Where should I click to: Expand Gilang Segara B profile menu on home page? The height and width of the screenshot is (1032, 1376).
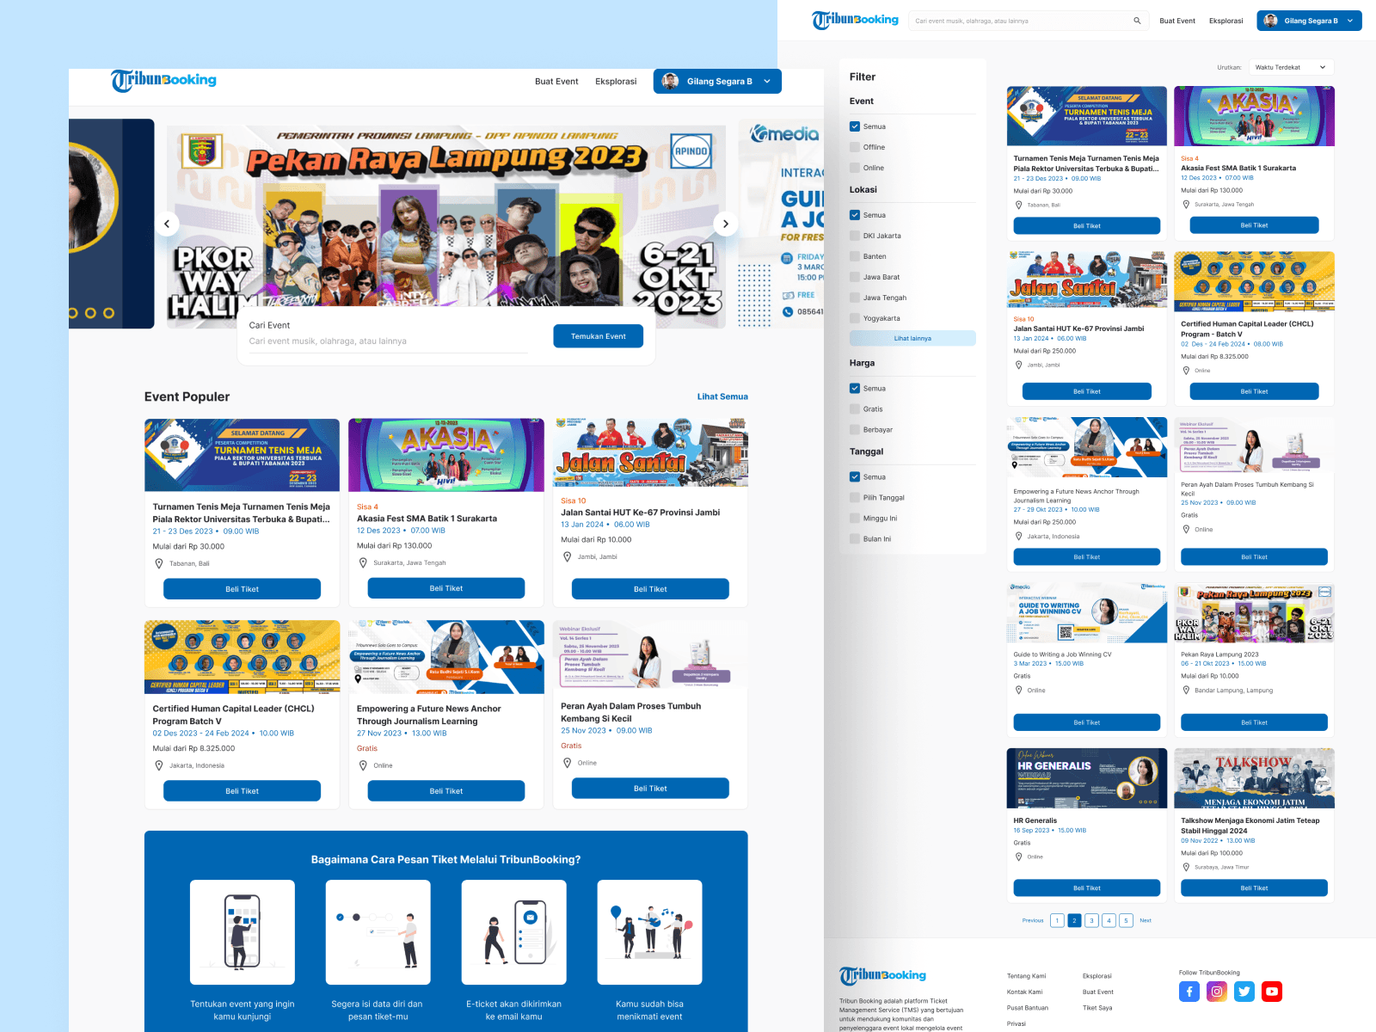pos(717,81)
